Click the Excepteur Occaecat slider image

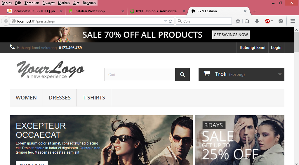(101, 140)
